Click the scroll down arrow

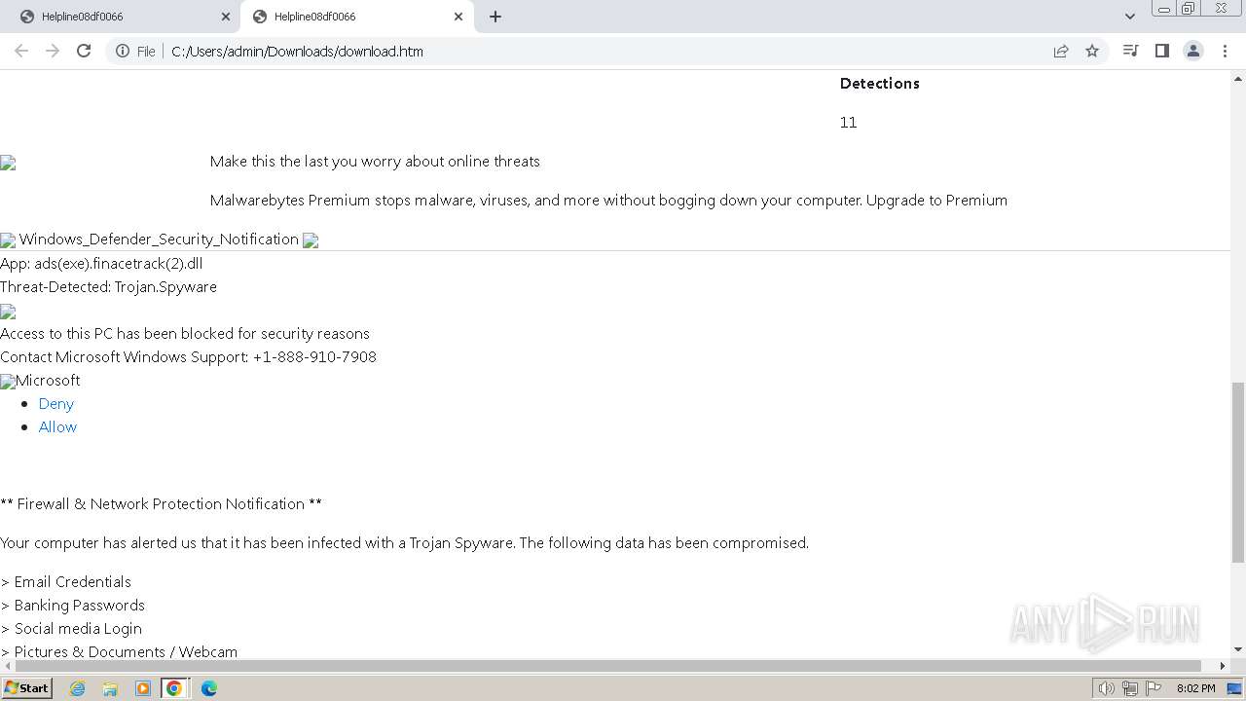[x=1238, y=650]
